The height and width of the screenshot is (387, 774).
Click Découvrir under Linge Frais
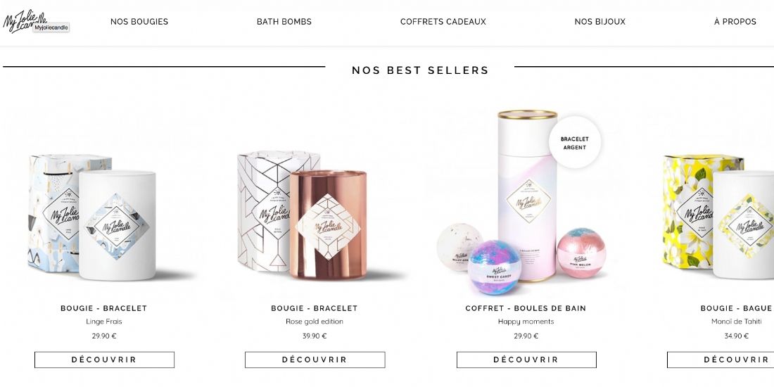(x=104, y=360)
